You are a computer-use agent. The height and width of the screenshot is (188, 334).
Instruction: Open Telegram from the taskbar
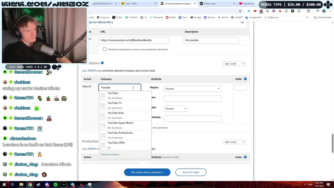tap(73, 185)
